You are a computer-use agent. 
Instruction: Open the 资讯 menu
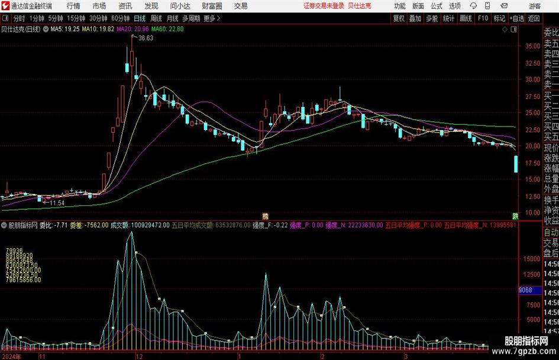click(x=125, y=6)
